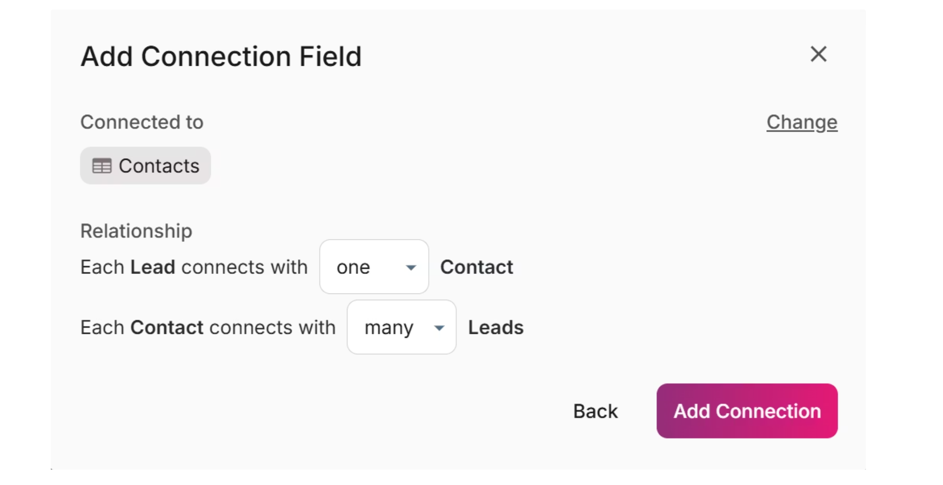Click the arrow in the 'one' dropdown

[411, 268]
